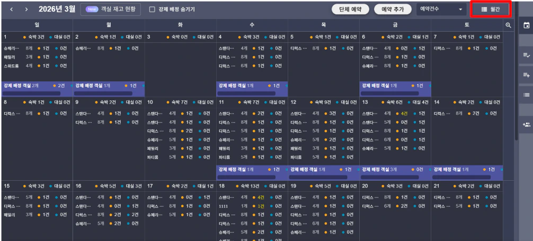Viewport: 533px width, 241px height.
Task: Switch view using the 월간 button
Action: point(491,10)
